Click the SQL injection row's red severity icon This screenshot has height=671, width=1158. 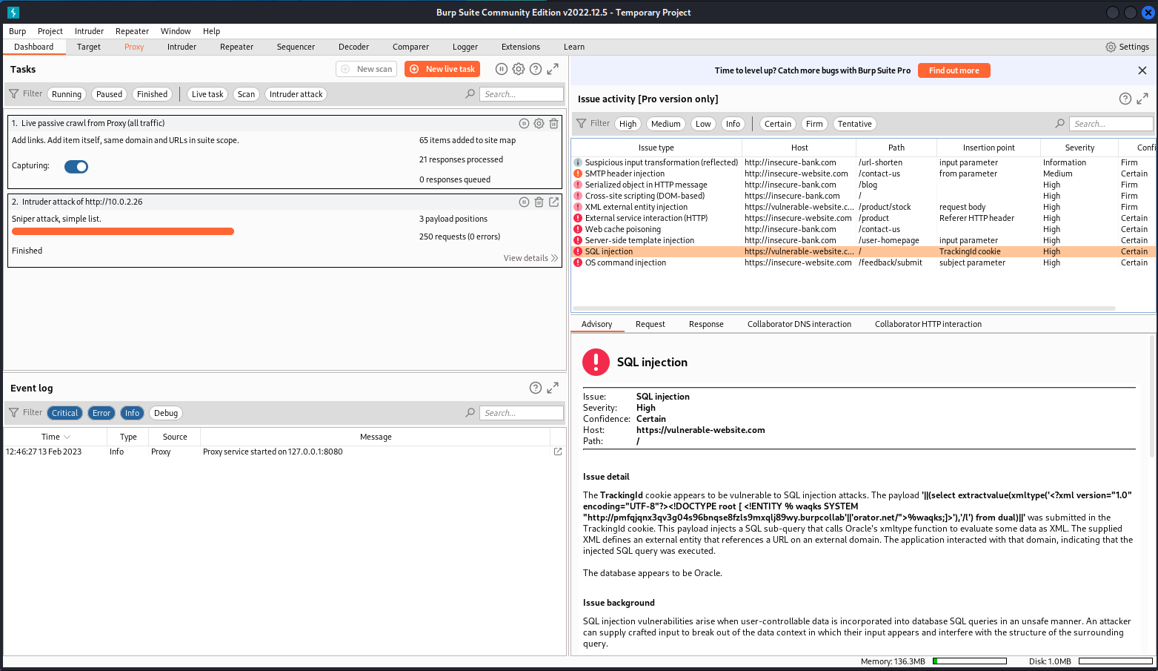(x=578, y=251)
